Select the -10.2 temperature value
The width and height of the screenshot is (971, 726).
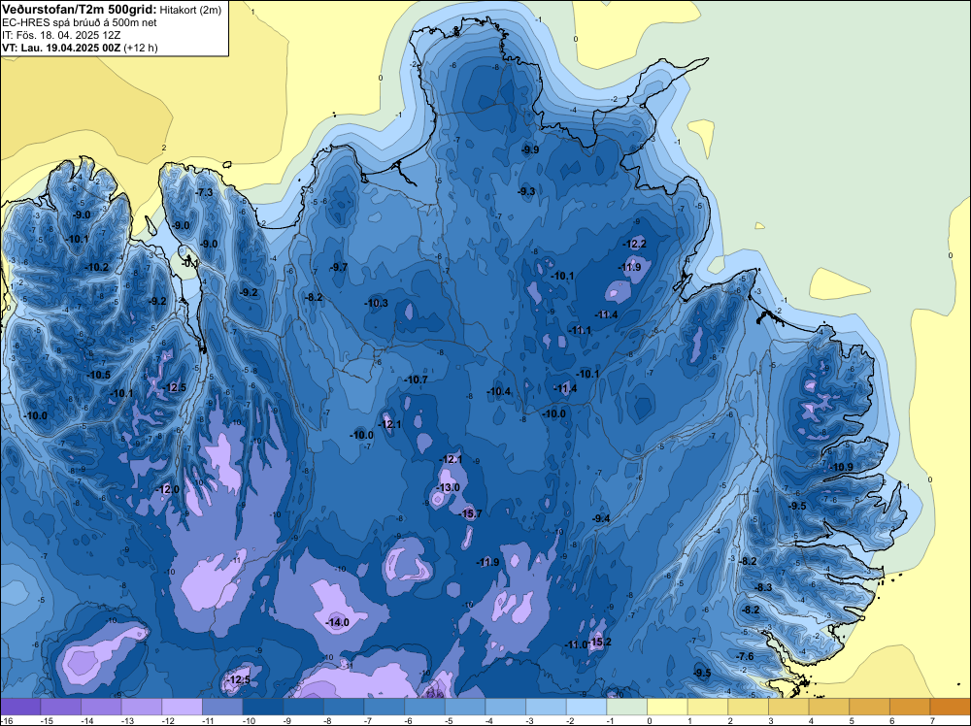click(96, 267)
